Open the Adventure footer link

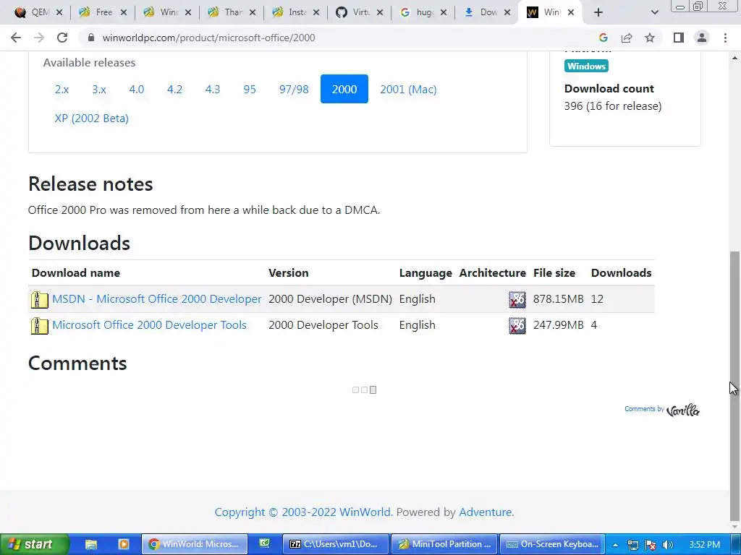486,512
